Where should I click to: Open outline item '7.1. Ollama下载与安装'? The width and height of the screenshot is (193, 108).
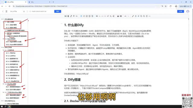11,104
